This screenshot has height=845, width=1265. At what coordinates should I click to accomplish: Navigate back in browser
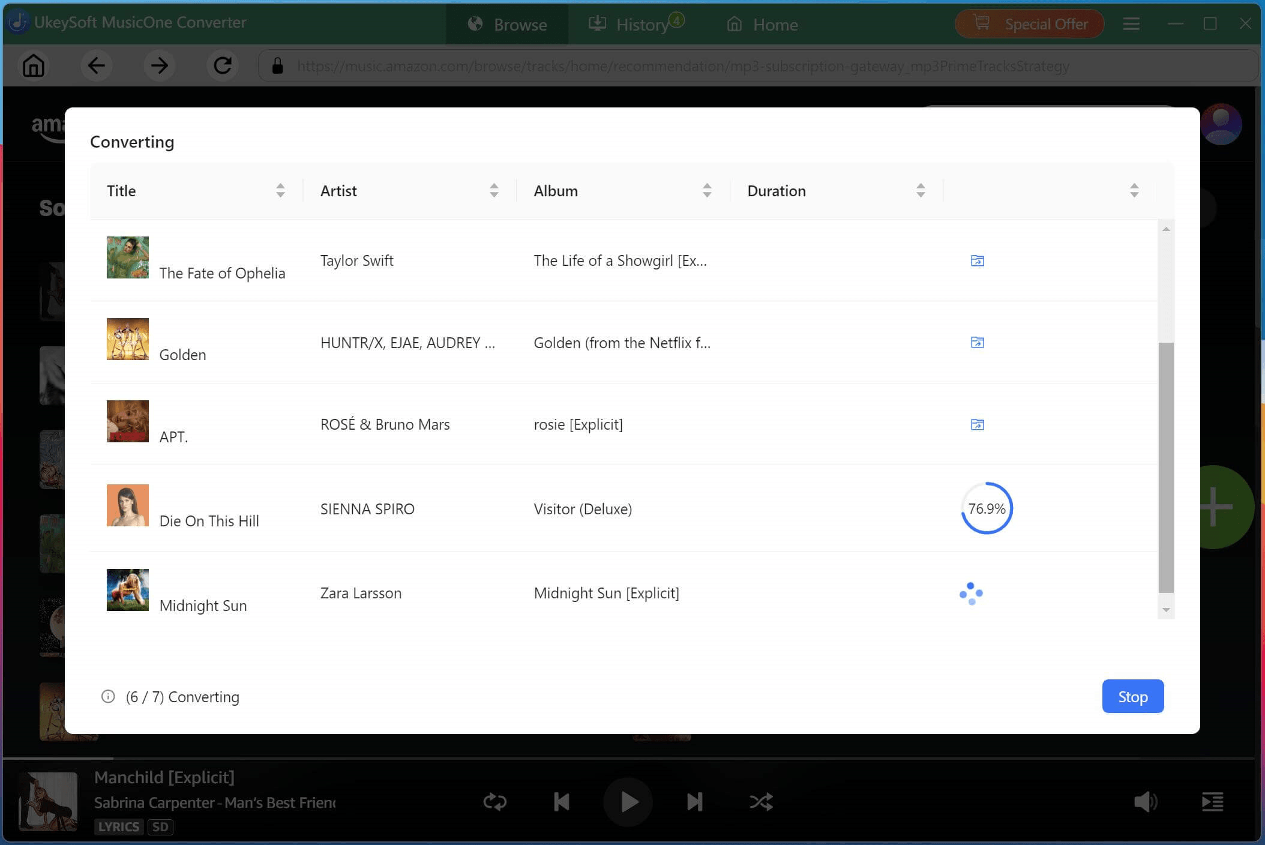tap(96, 65)
